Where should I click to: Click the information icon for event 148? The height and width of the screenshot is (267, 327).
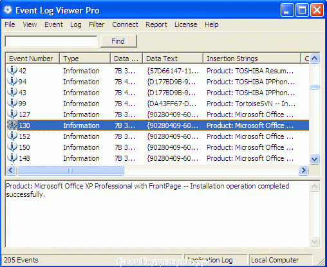(x=12, y=158)
